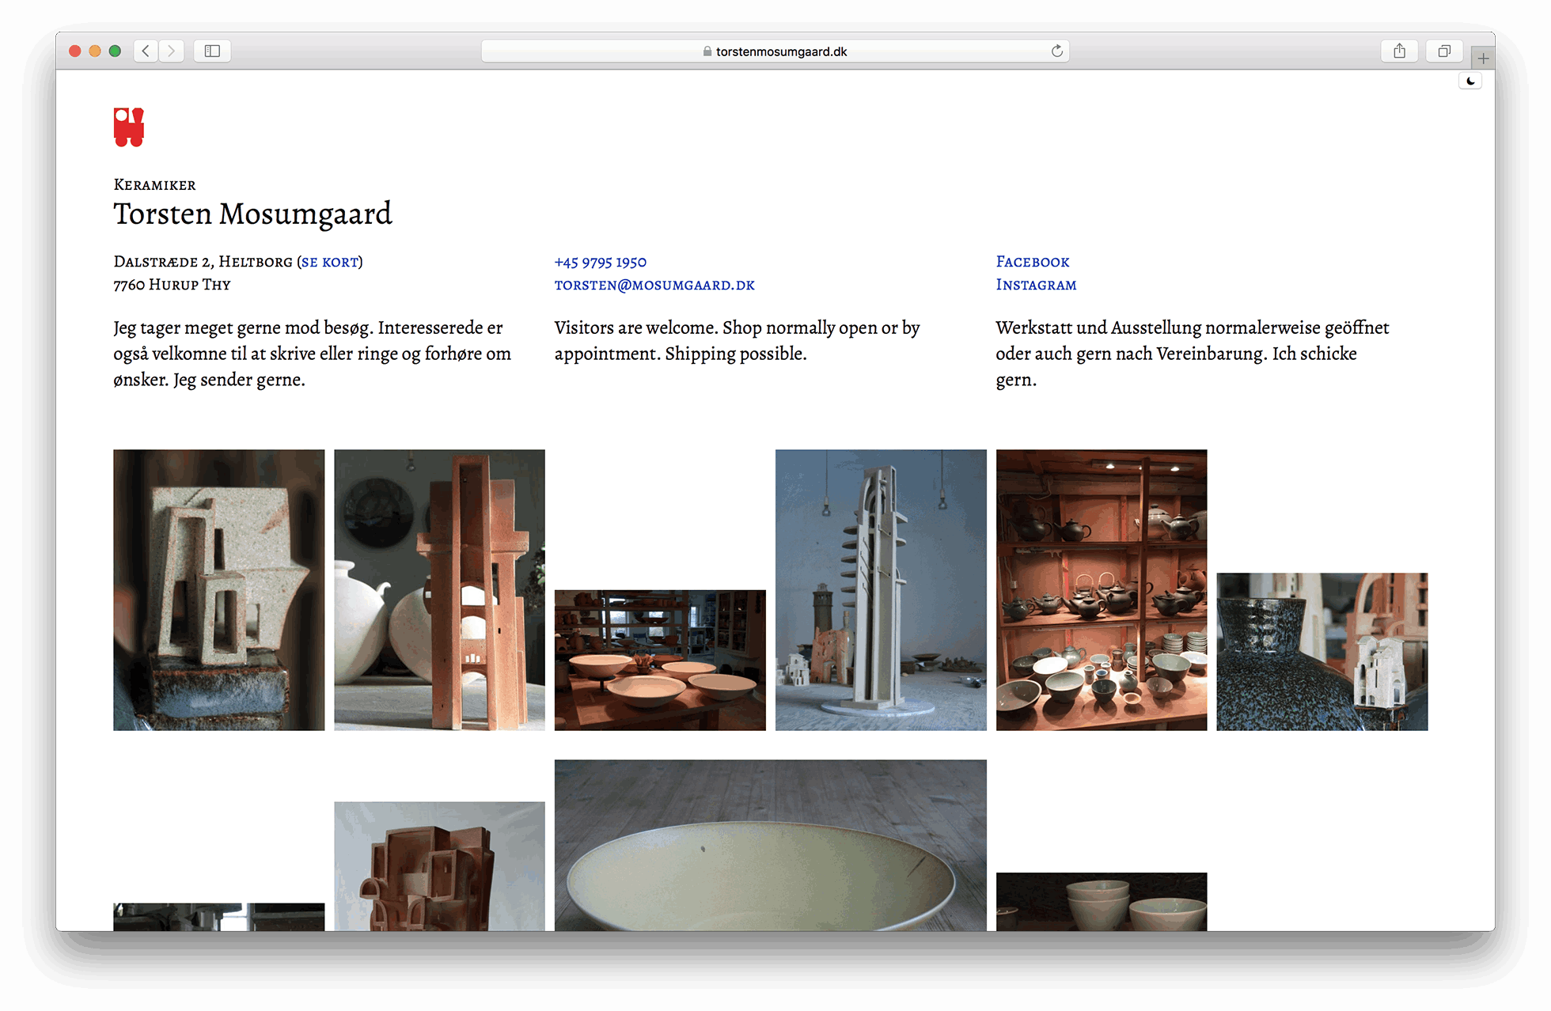Click the torsten@mosumgaard.dk email link
1551x1011 pixels.
pos(654,285)
